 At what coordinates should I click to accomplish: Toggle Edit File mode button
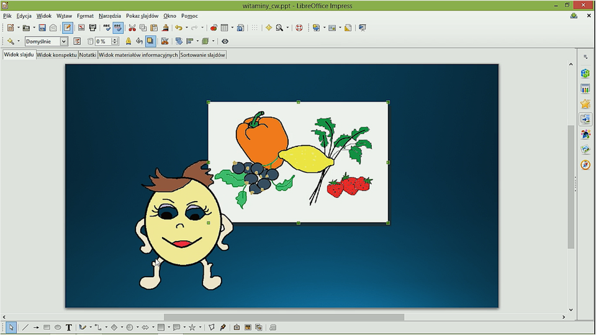coord(67,28)
